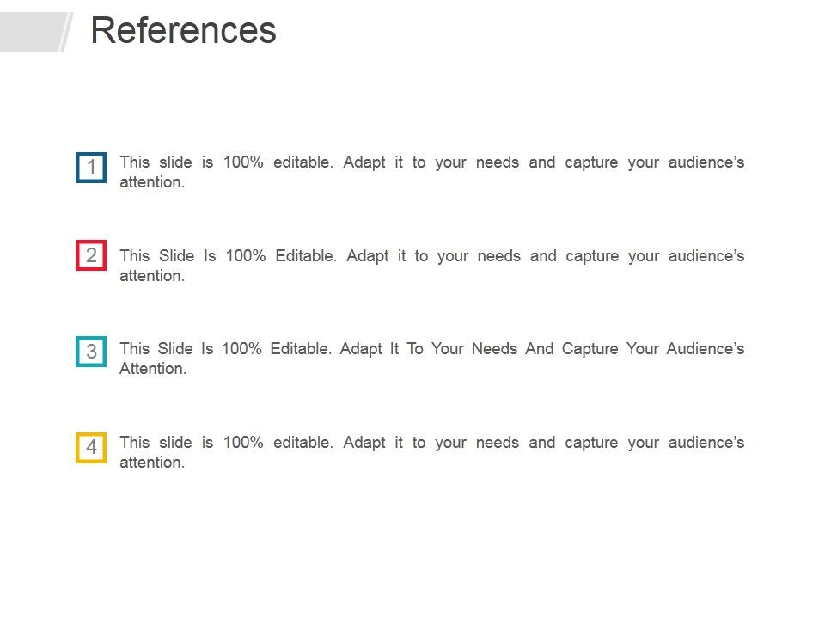Click "100%" in reference 2 text
This screenshot has height=619, width=825.
tap(246, 256)
